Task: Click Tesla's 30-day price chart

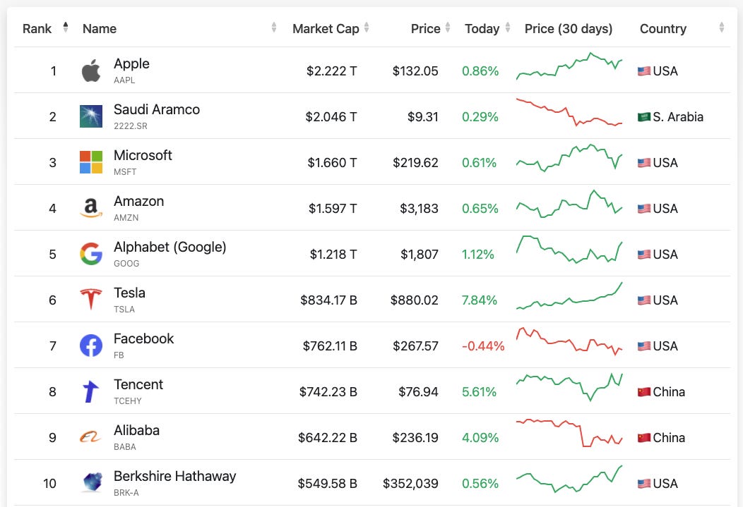Action: (x=569, y=295)
